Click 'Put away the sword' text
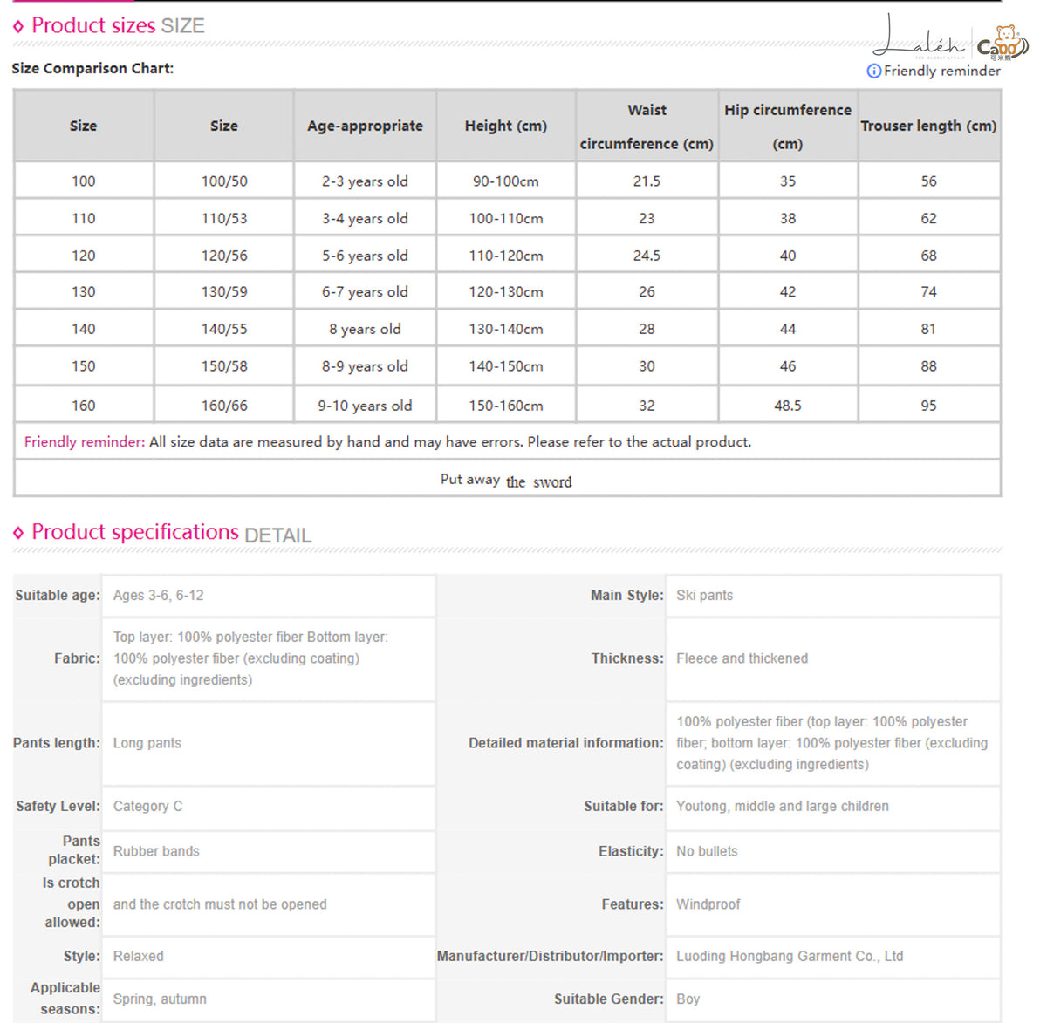The image size is (1047, 1023). click(x=506, y=481)
